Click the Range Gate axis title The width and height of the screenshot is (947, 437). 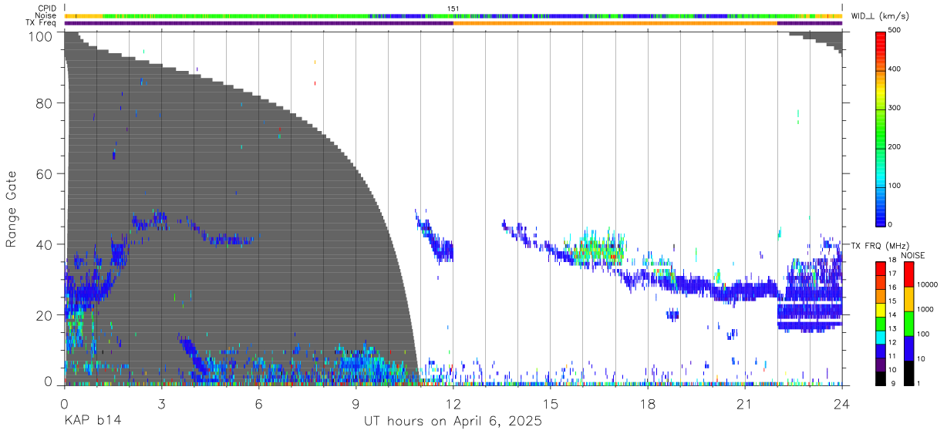point(12,209)
